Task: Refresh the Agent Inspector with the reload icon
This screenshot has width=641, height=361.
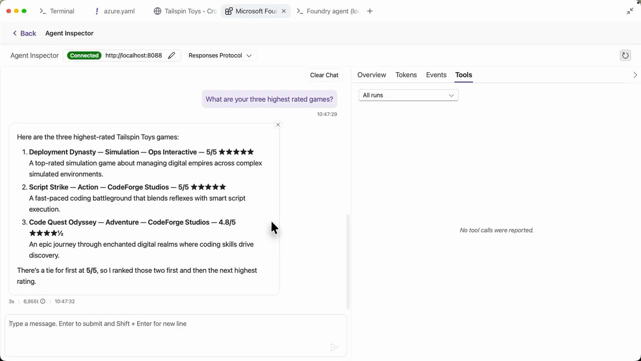Action: click(x=625, y=56)
